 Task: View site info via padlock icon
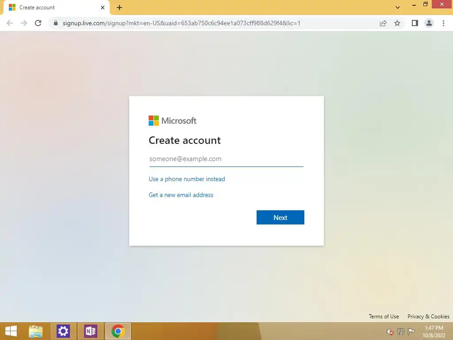click(x=56, y=23)
